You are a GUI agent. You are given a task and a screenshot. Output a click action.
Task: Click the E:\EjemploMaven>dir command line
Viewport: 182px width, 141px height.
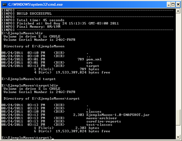pyautogui.click(x=22, y=33)
